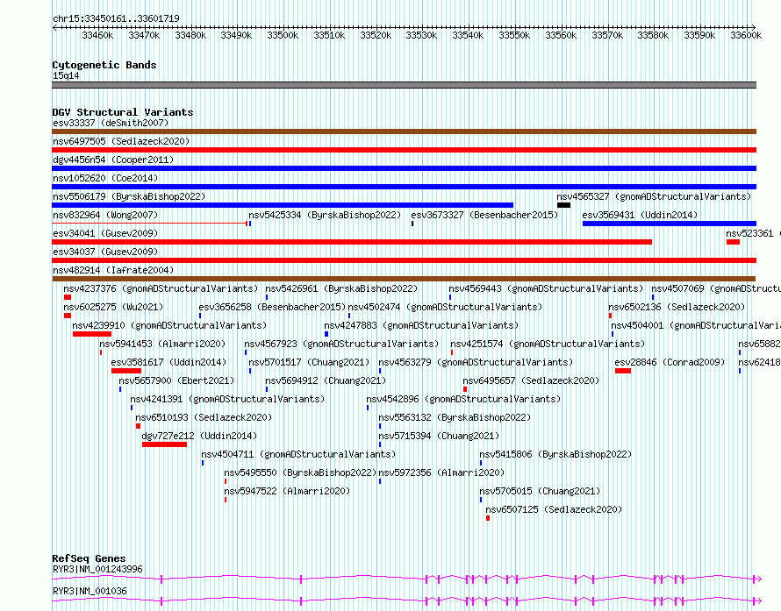
Task: Open nsv4504001 gnomAD variant label
Action: click(696, 325)
